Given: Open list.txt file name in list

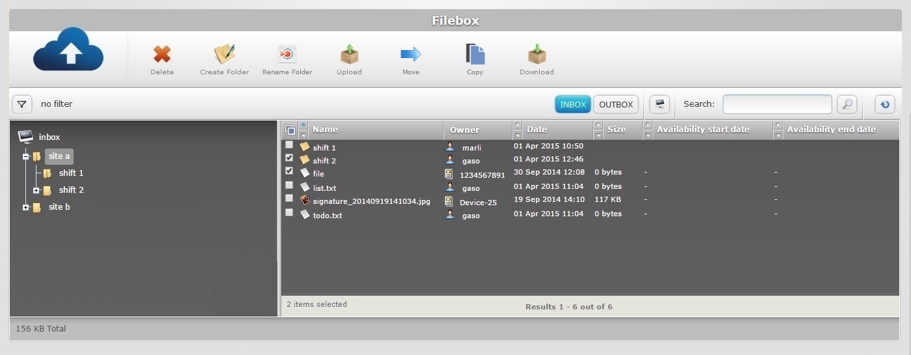Looking at the screenshot, I should click(x=324, y=188).
